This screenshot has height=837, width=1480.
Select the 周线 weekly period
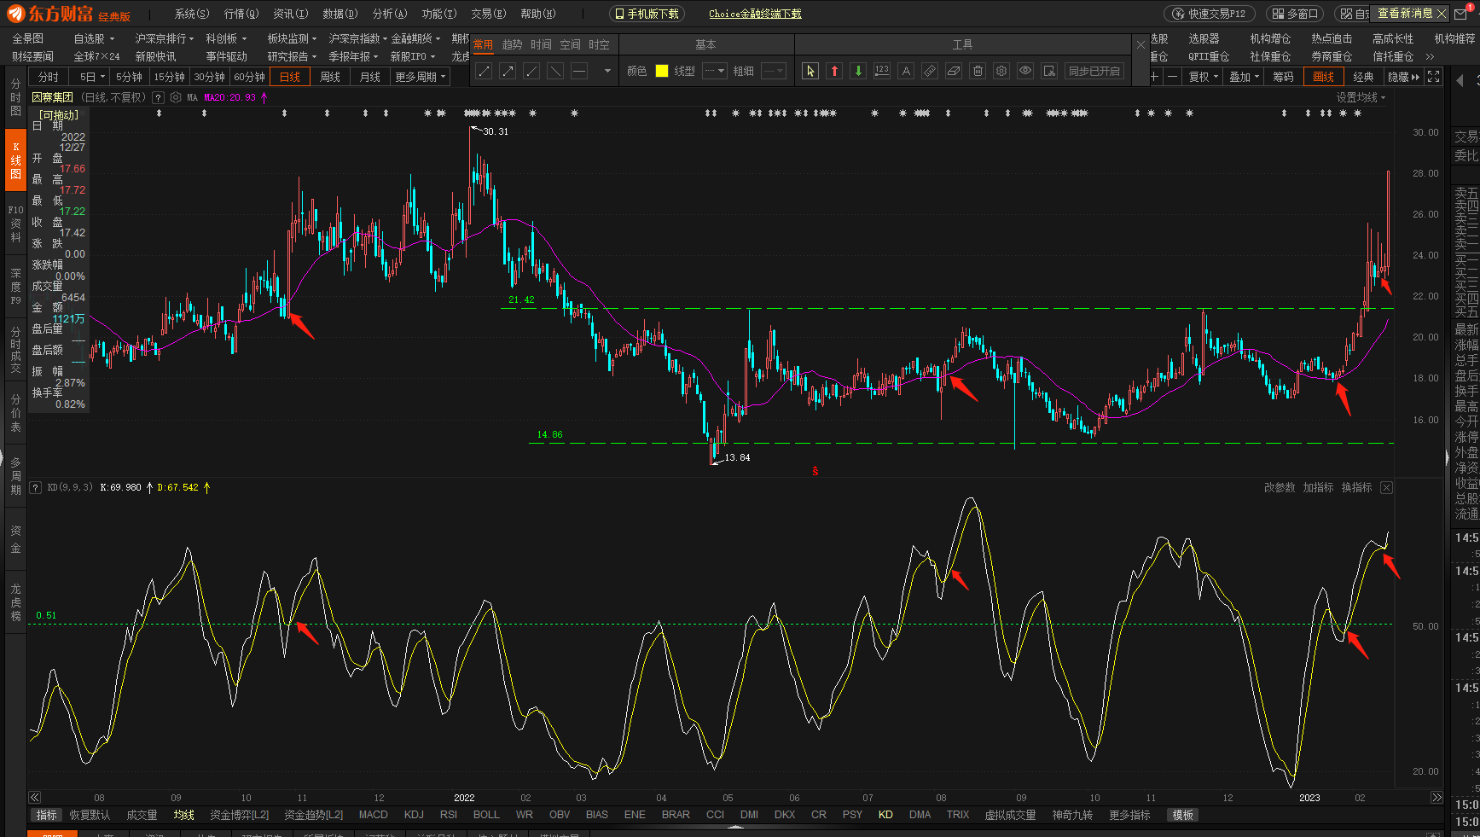click(x=330, y=77)
